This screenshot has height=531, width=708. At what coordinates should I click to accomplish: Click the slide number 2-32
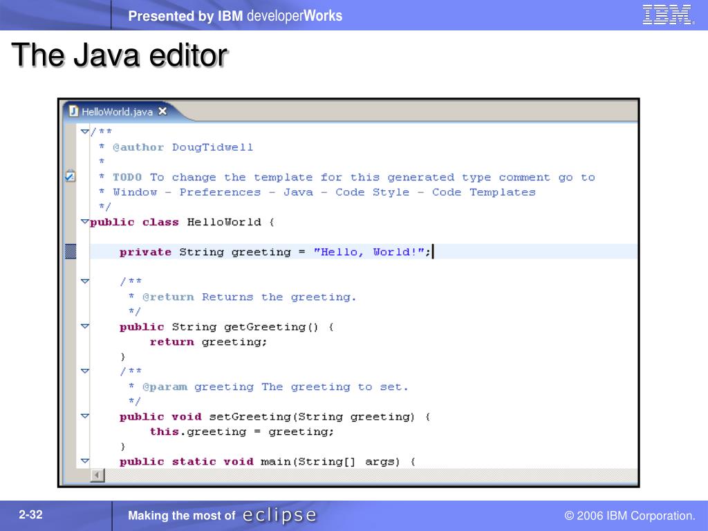30,514
